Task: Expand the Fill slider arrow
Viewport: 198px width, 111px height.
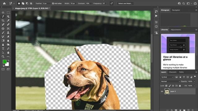Action: (x=195, y=86)
